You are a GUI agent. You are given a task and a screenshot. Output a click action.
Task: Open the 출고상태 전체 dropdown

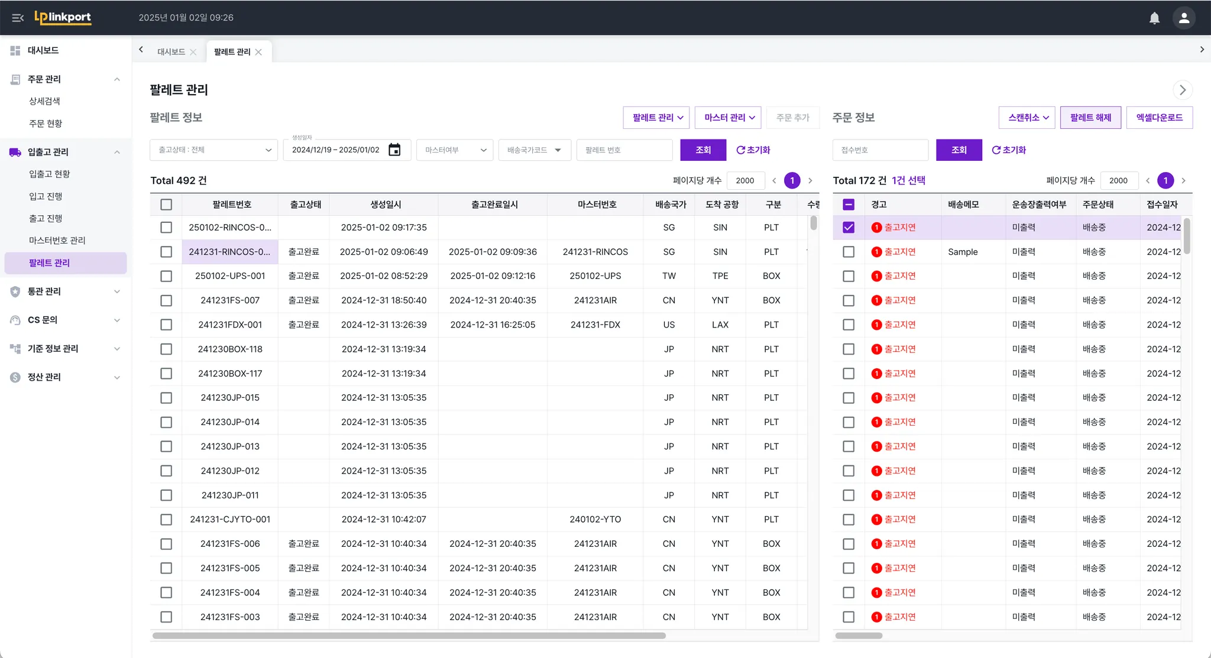213,150
